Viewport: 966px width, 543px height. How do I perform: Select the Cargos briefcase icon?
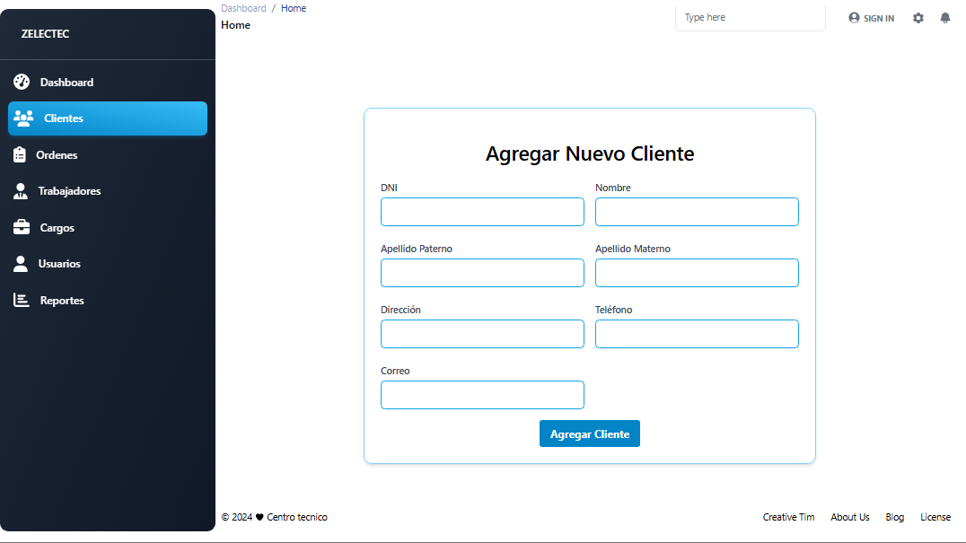[x=22, y=227]
